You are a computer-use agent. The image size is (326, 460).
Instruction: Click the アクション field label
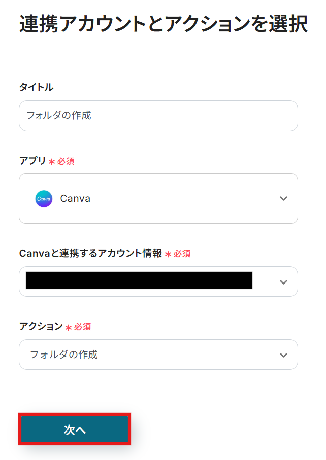tap(41, 327)
